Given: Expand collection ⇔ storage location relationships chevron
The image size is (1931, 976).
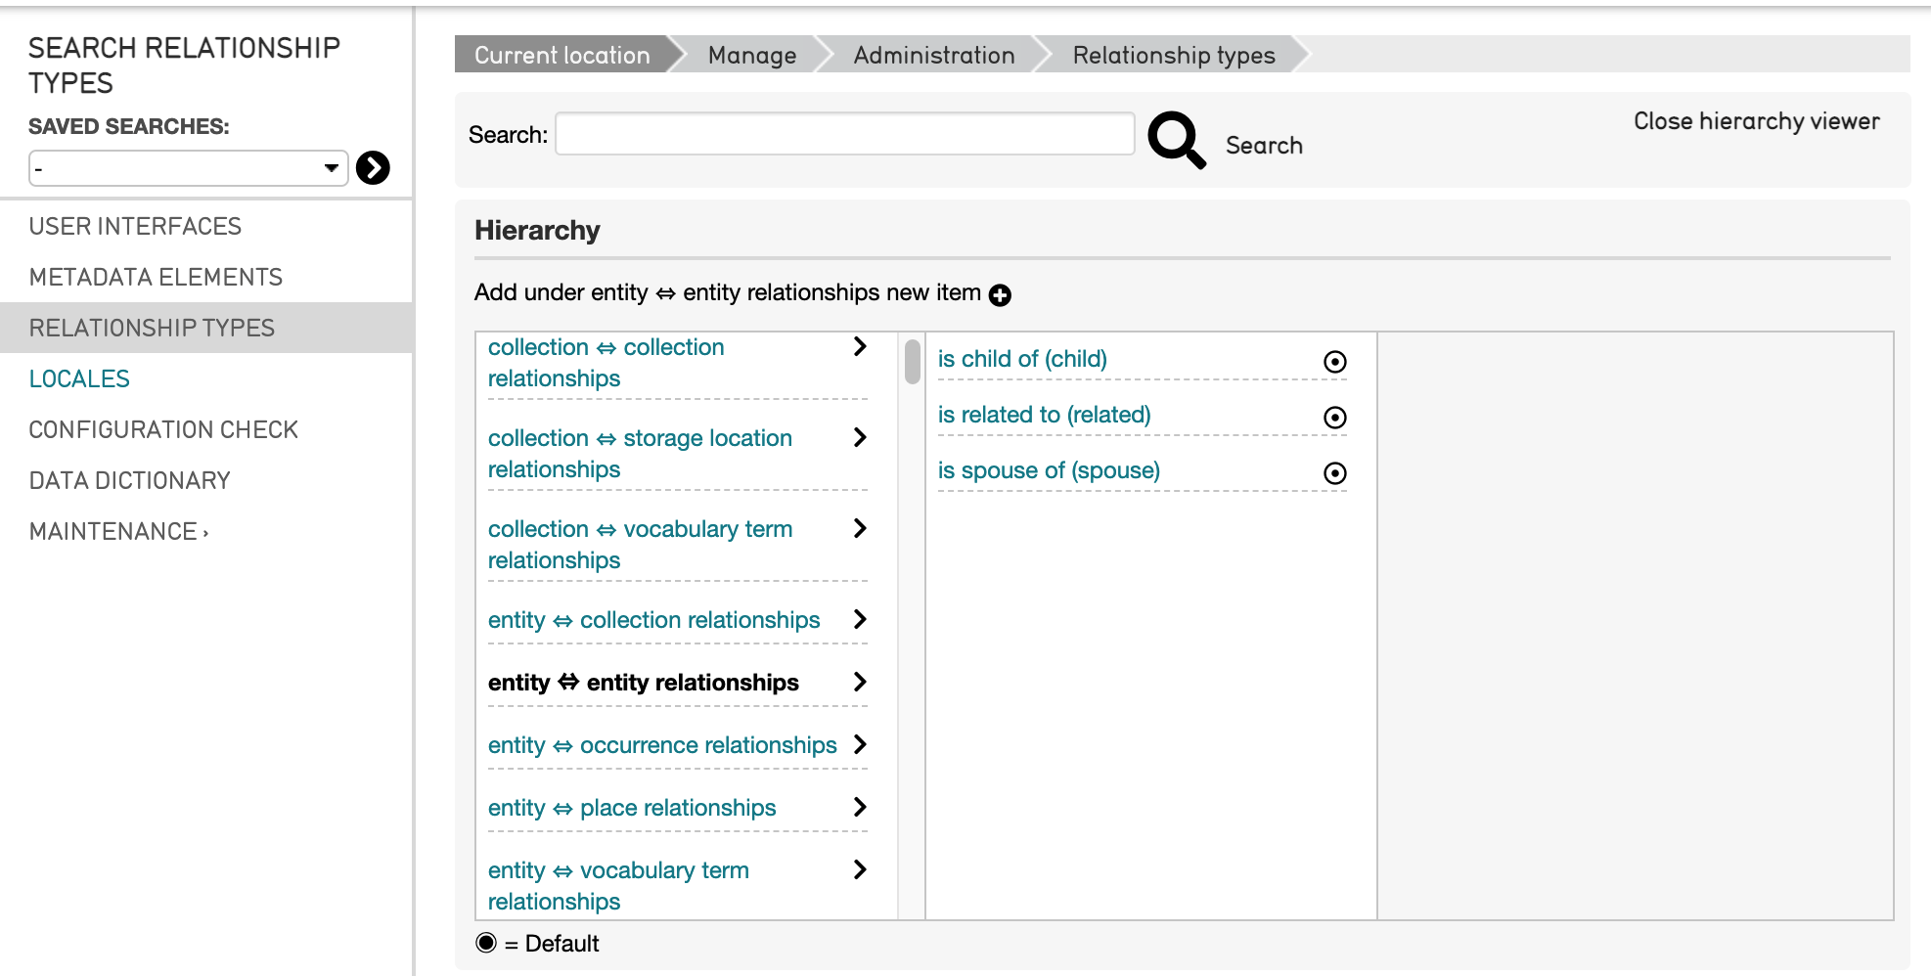Looking at the screenshot, I should 860,438.
